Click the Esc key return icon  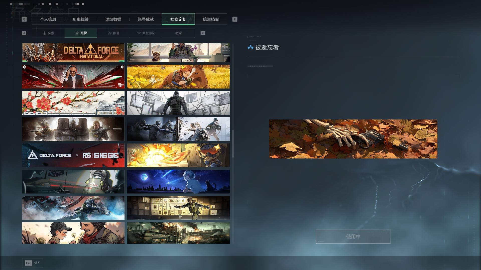tap(28, 263)
